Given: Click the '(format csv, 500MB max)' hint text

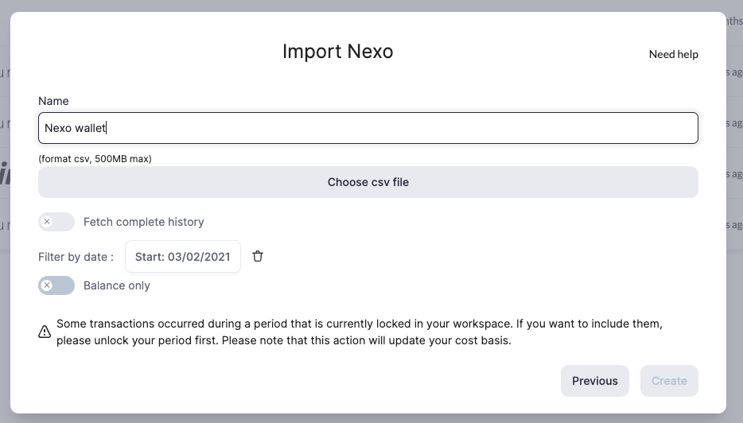Looking at the screenshot, I should pos(95,159).
